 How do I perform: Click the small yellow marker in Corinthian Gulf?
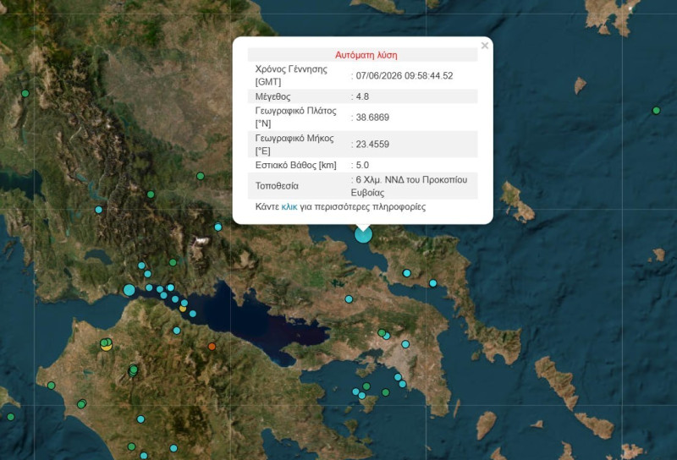(183, 308)
